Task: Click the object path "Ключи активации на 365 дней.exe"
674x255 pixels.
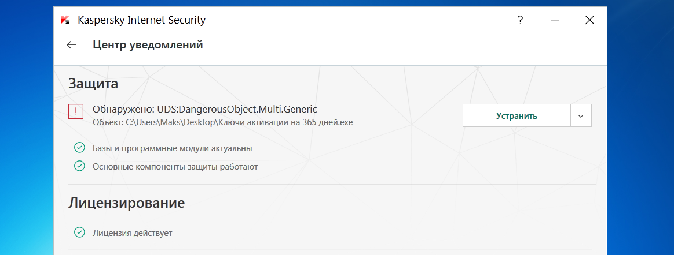Action: pyautogui.click(x=285, y=122)
